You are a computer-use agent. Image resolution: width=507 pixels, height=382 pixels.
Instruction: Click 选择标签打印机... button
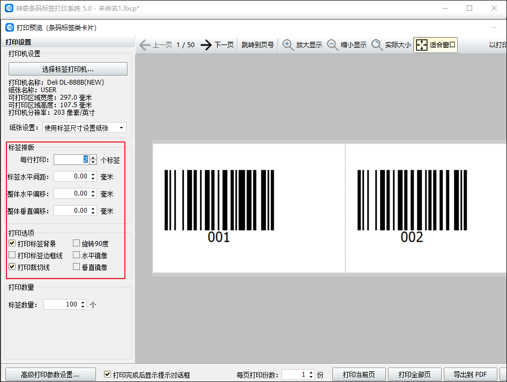click(68, 69)
